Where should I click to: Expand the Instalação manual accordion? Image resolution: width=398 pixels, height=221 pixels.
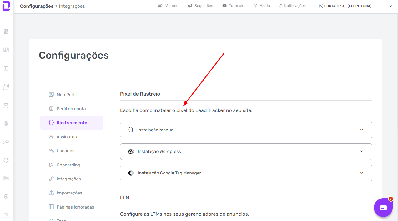tap(246, 130)
